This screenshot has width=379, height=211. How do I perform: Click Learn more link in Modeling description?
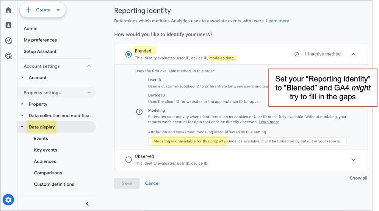point(269,122)
